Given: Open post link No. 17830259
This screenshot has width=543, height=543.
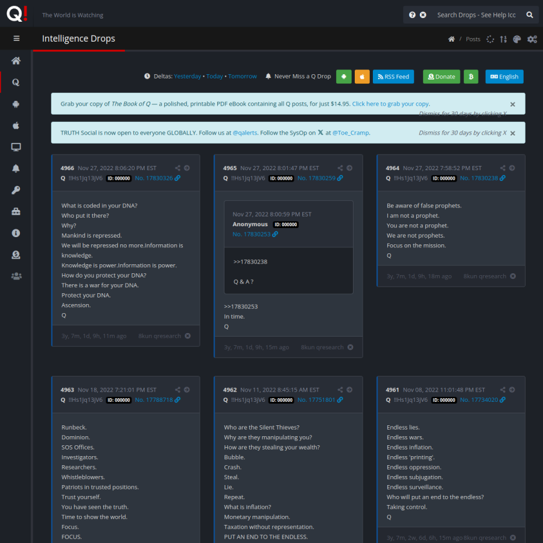Looking at the screenshot, I should coord(320,178).
